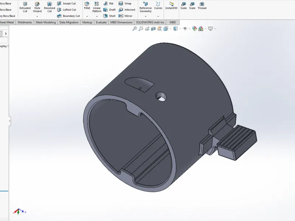295x221 pixels.
Task: Click the View Settings monitor icon
Action: [x=210, y=29]
